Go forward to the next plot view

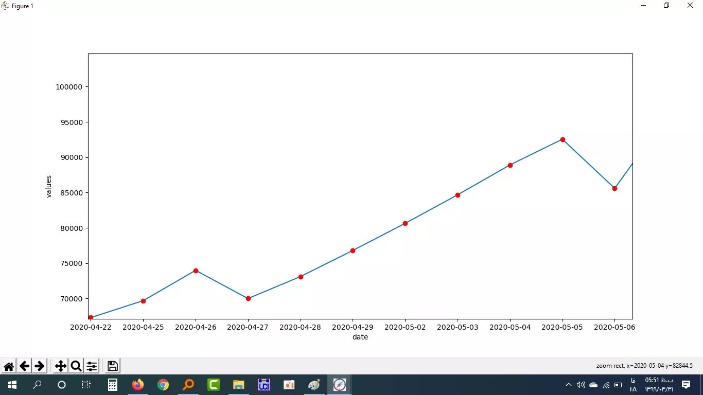(40, 366)
